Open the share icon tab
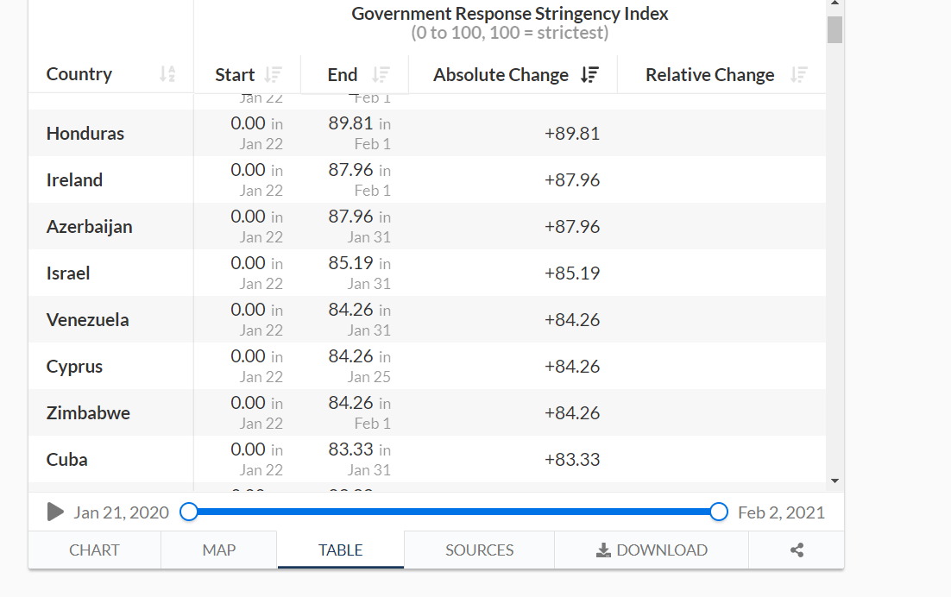 coord(797,550)
